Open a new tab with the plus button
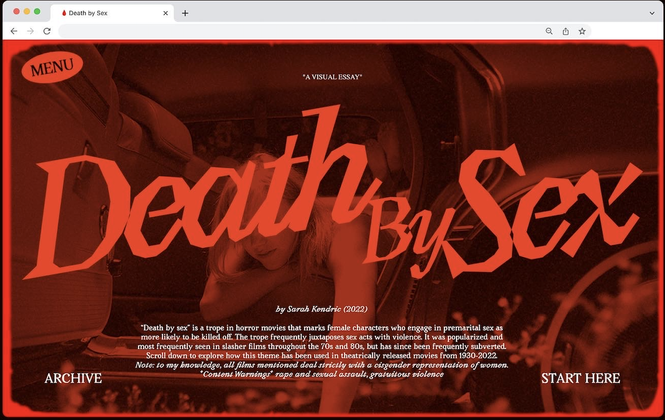 [185, 13]
